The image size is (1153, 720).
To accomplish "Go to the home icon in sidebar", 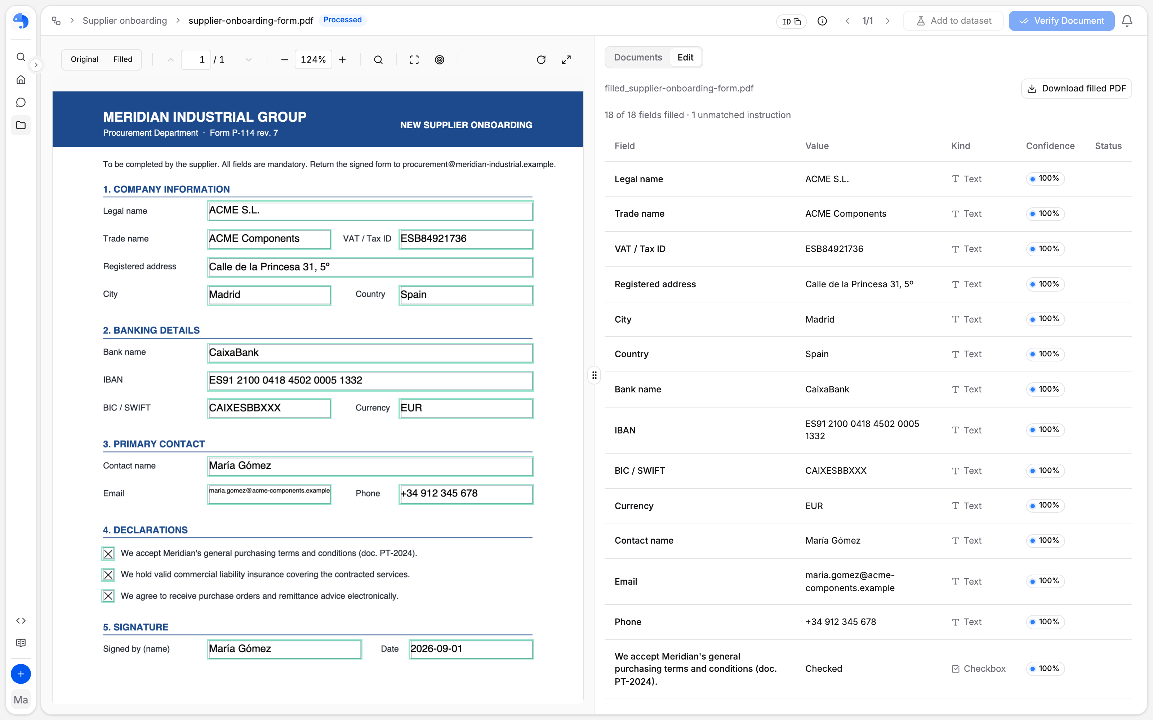I will pos(21,80).
